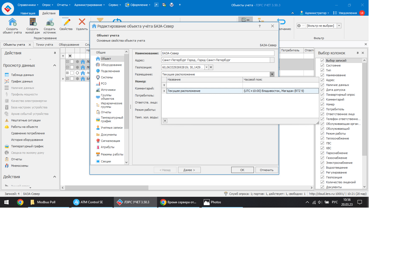Switch to Точки учёта tab
Image resolution: width=408 pixels, height=253 pixels.
point(45,45)
